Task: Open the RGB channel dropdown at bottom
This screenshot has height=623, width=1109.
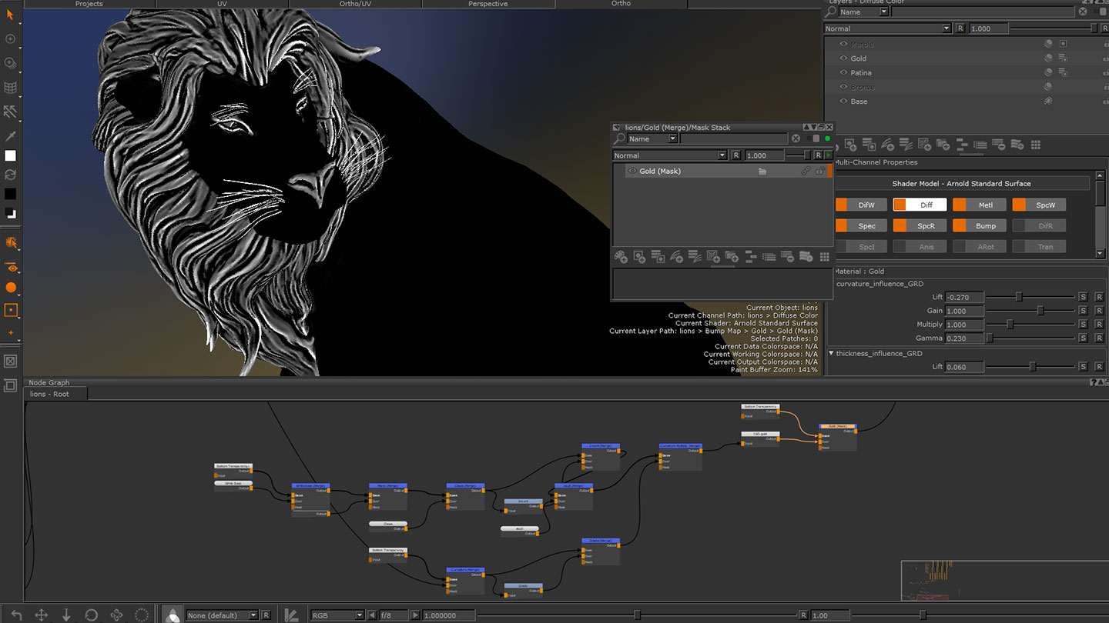Action: click(x=337, y=615)
